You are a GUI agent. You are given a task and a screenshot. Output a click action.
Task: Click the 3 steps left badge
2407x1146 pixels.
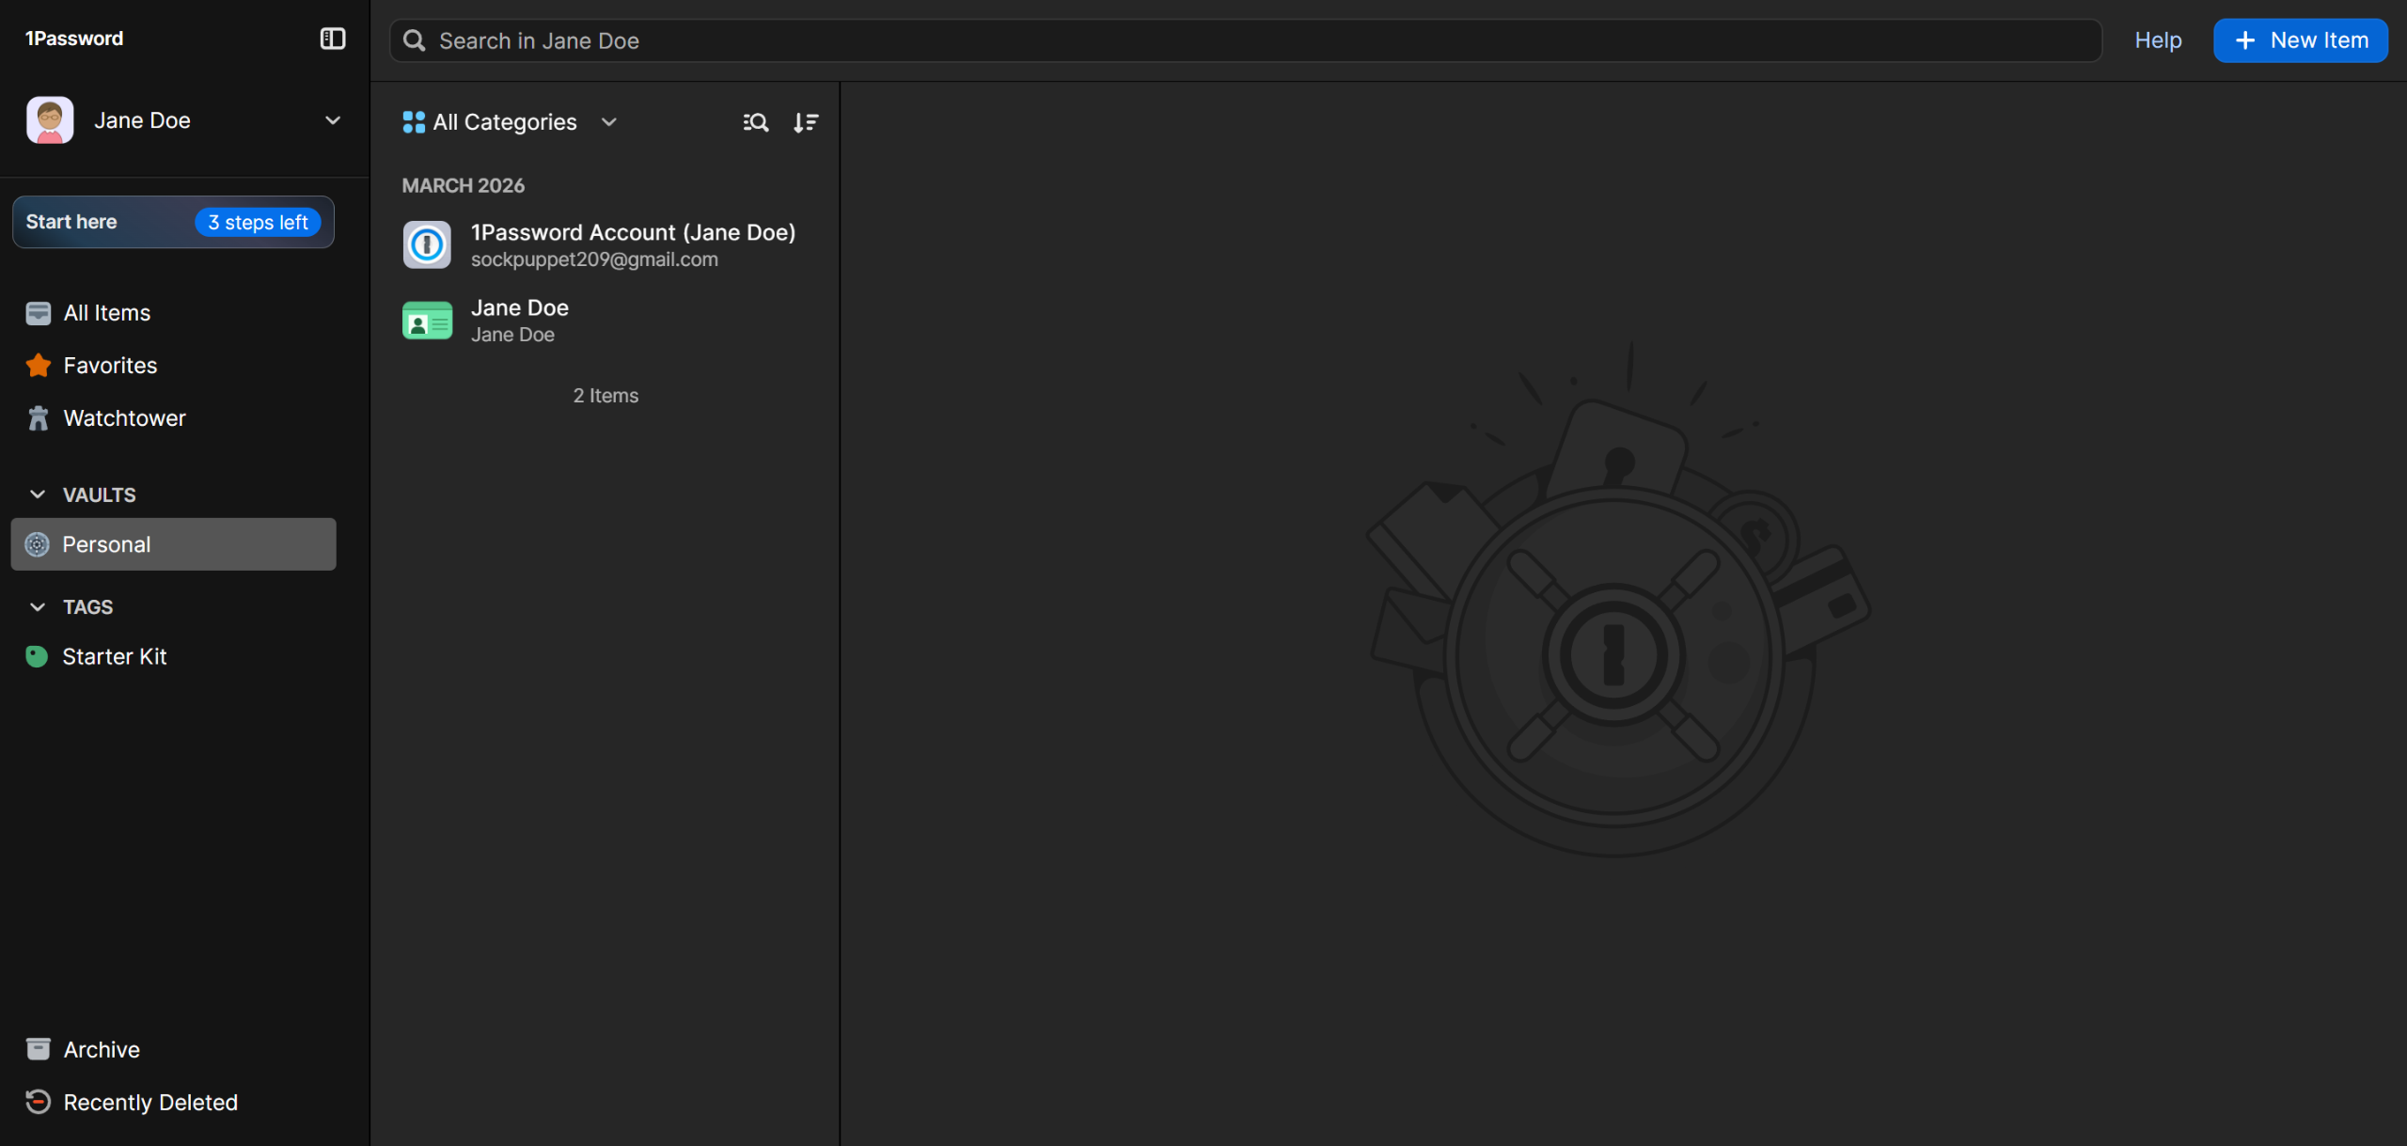[258, 223]
